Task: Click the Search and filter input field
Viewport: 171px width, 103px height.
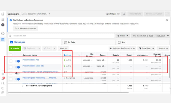Action: coord(61,36)
